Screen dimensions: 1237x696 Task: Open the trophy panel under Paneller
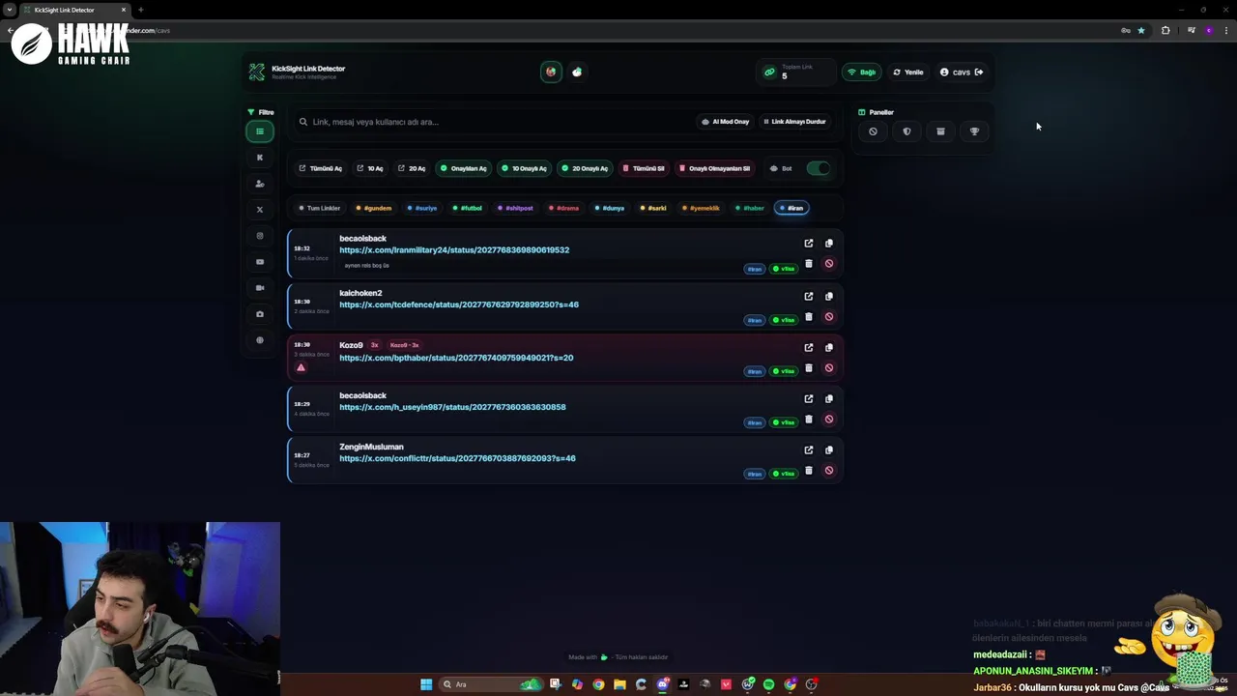974,131
